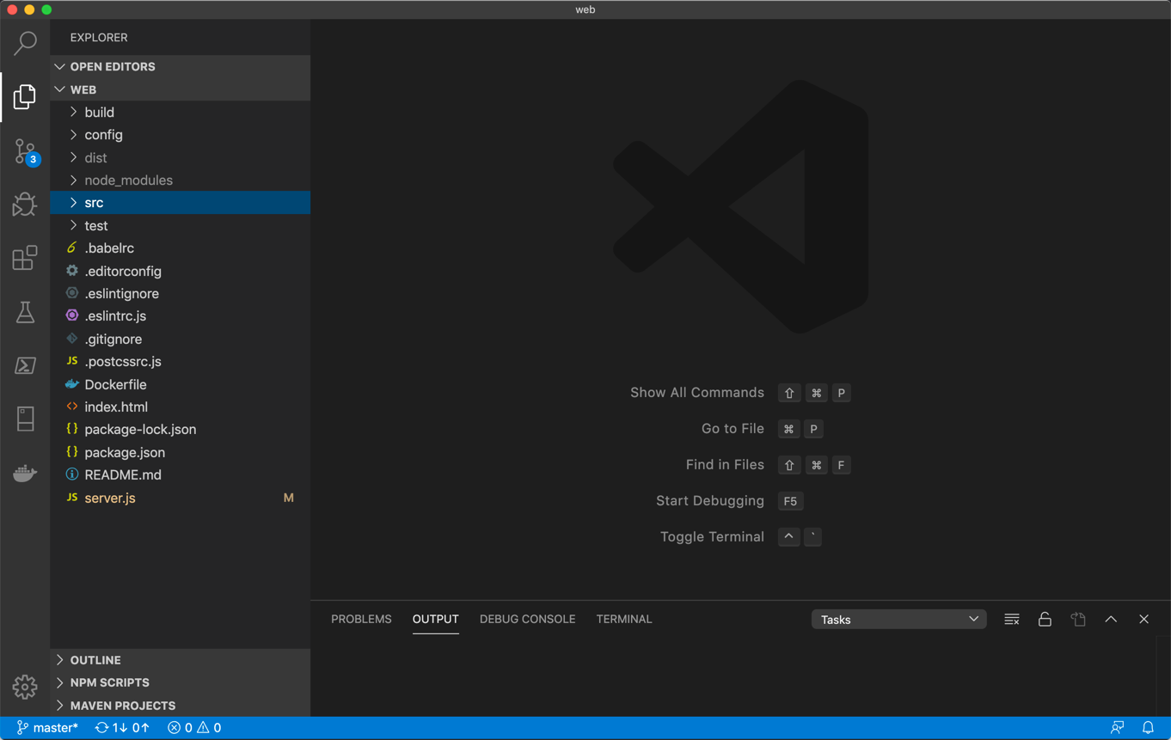Open the .gitignore file
The image size is (1171, 740).
tap(180, 339)
